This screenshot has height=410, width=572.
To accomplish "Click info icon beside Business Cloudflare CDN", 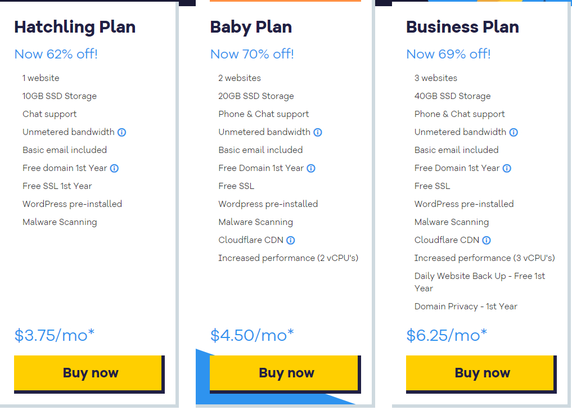I will (487, 240).
